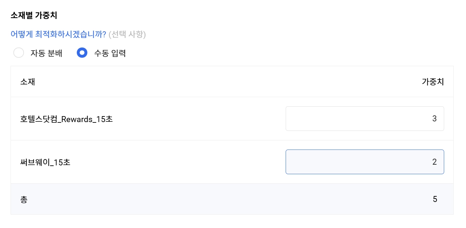The height and width of the screenshot is (228, 466).
Task: Click the value 3 in the weight field
Action: 434,119
